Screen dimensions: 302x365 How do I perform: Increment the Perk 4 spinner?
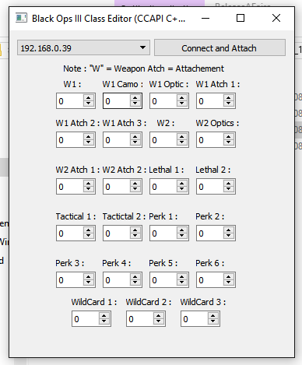135,277
